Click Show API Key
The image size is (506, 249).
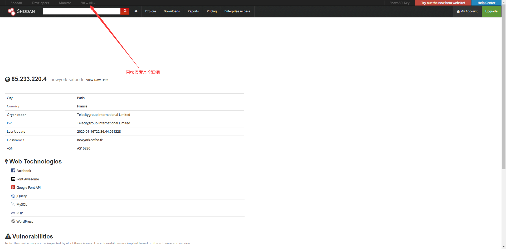(x=400, y=3)
